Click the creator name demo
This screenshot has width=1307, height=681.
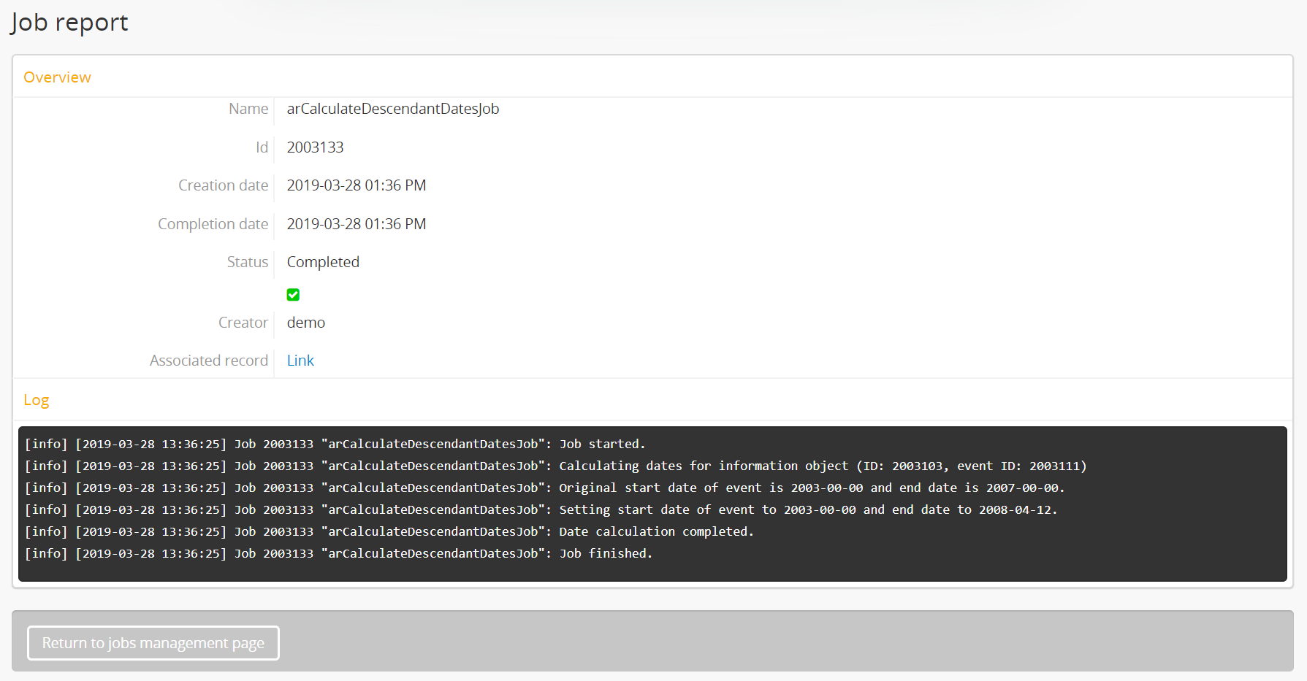[305, 323]
